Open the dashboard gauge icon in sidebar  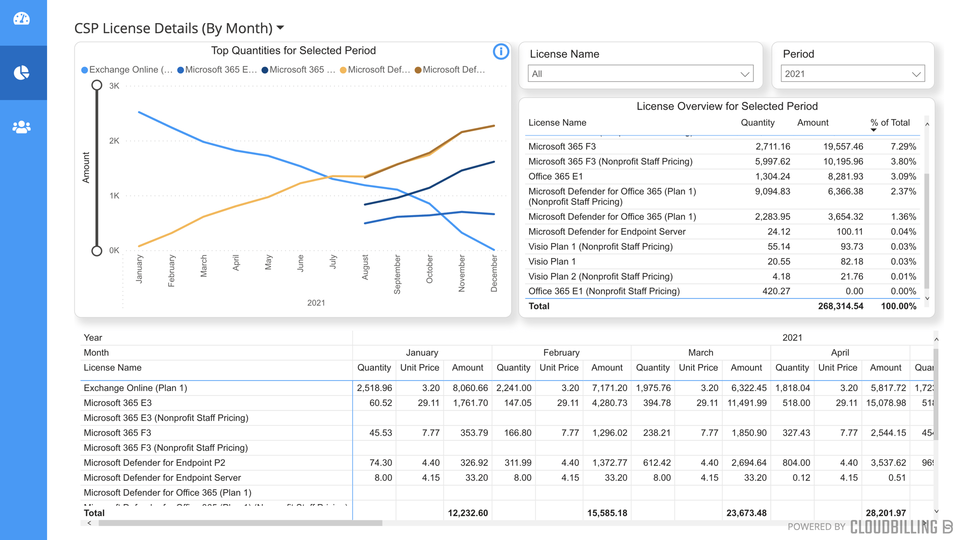click(22, 19)
